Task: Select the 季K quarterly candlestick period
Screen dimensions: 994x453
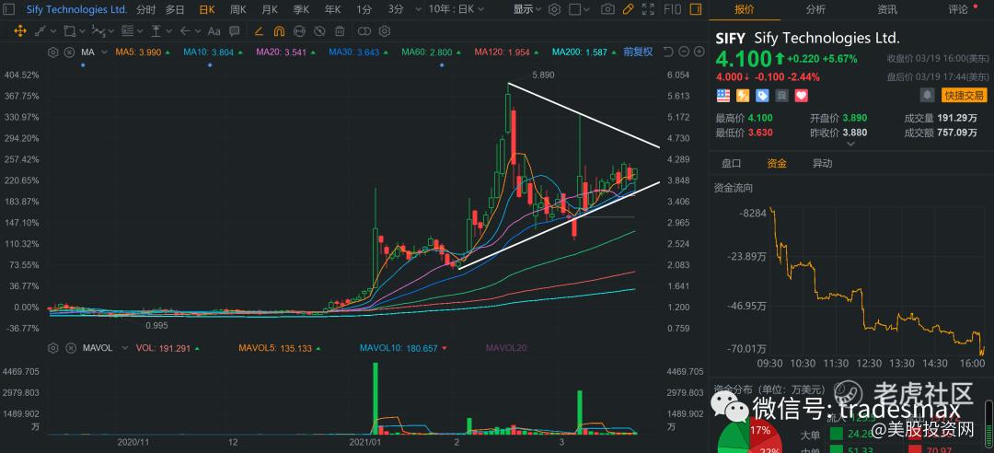Action: (x=302, y=9)
